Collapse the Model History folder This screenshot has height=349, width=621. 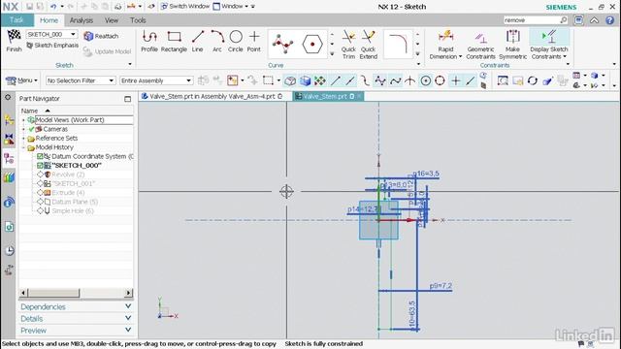(x=23, y=147)
